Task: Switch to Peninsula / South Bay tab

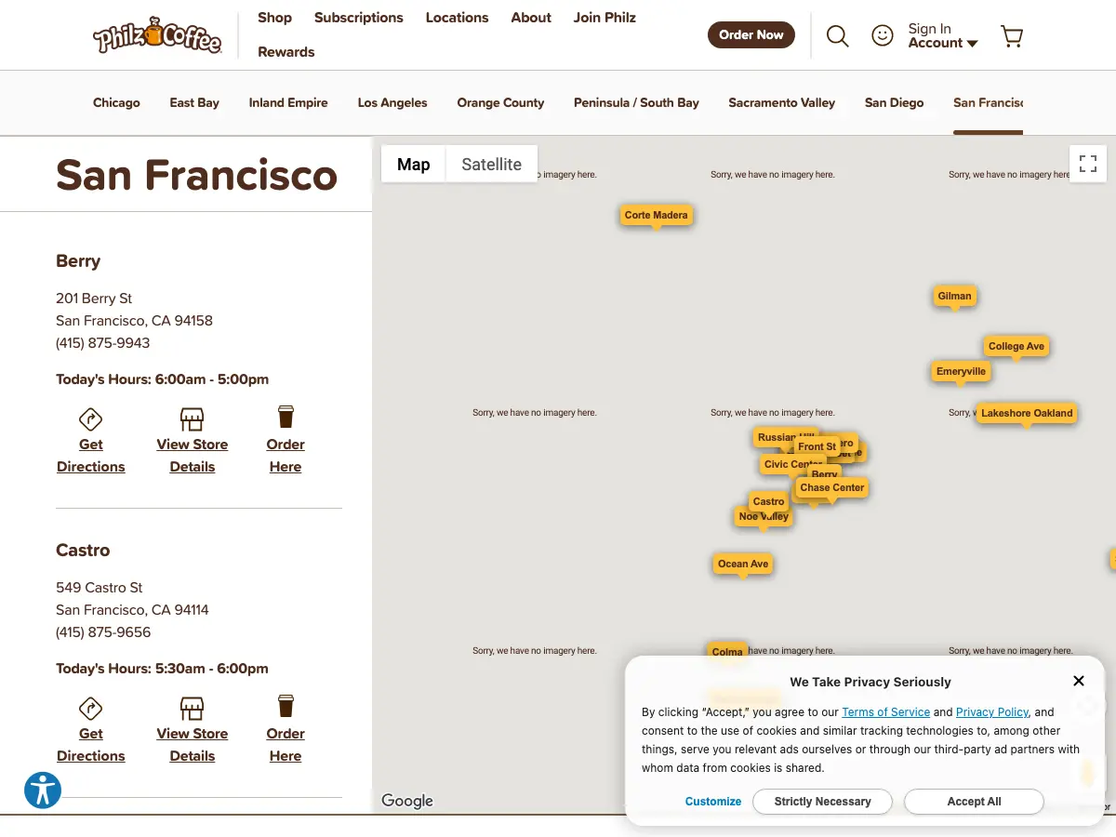Action: point(636,103)
